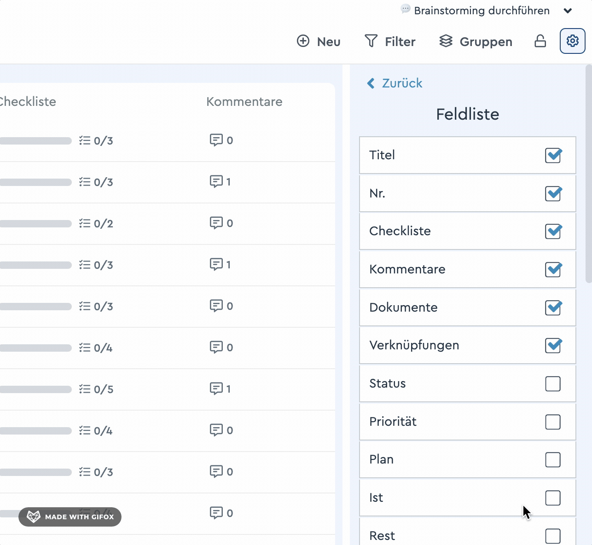The width and height of the screenshot is (592, 545).
Task: Click the first row's checklist progress bar
Action: tap(36, 141)
